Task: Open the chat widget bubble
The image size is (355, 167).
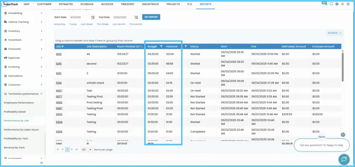Action: [x=344, y=159]
